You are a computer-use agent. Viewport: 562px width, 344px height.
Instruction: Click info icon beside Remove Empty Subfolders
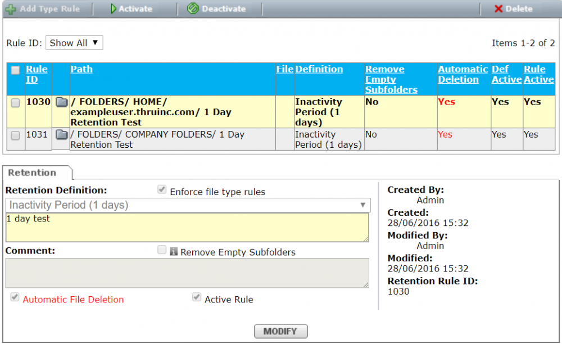174,252
